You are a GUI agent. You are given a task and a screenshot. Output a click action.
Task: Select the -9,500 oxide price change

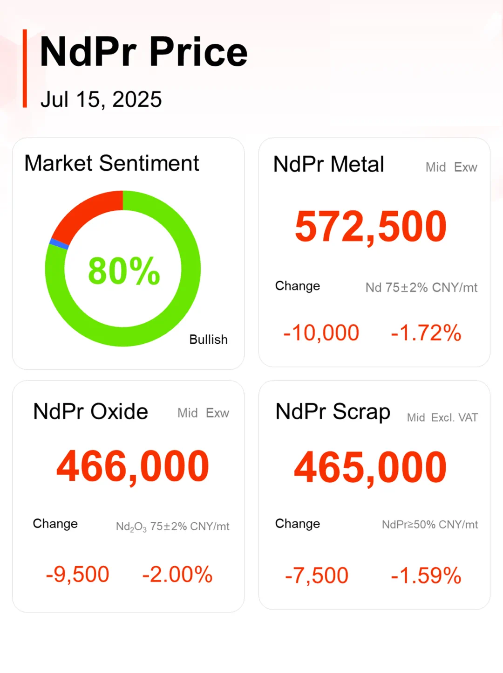click(77, 574)
